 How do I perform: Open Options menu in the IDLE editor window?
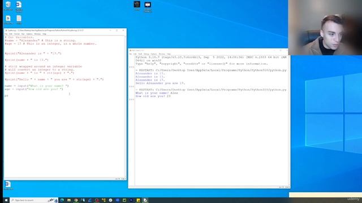(29, 34)
